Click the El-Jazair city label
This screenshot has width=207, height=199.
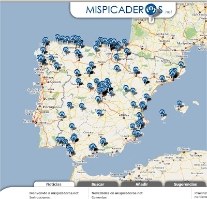[184, 149]
